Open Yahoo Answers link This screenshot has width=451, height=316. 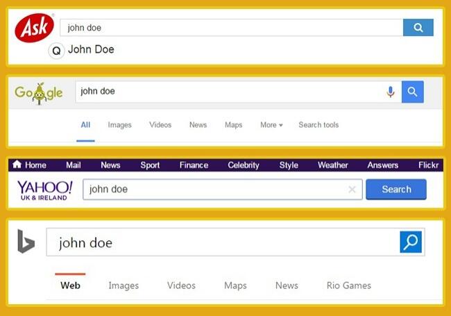382,165
